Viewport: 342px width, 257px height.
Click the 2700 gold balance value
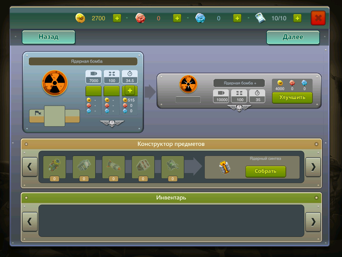coord(99,18)
